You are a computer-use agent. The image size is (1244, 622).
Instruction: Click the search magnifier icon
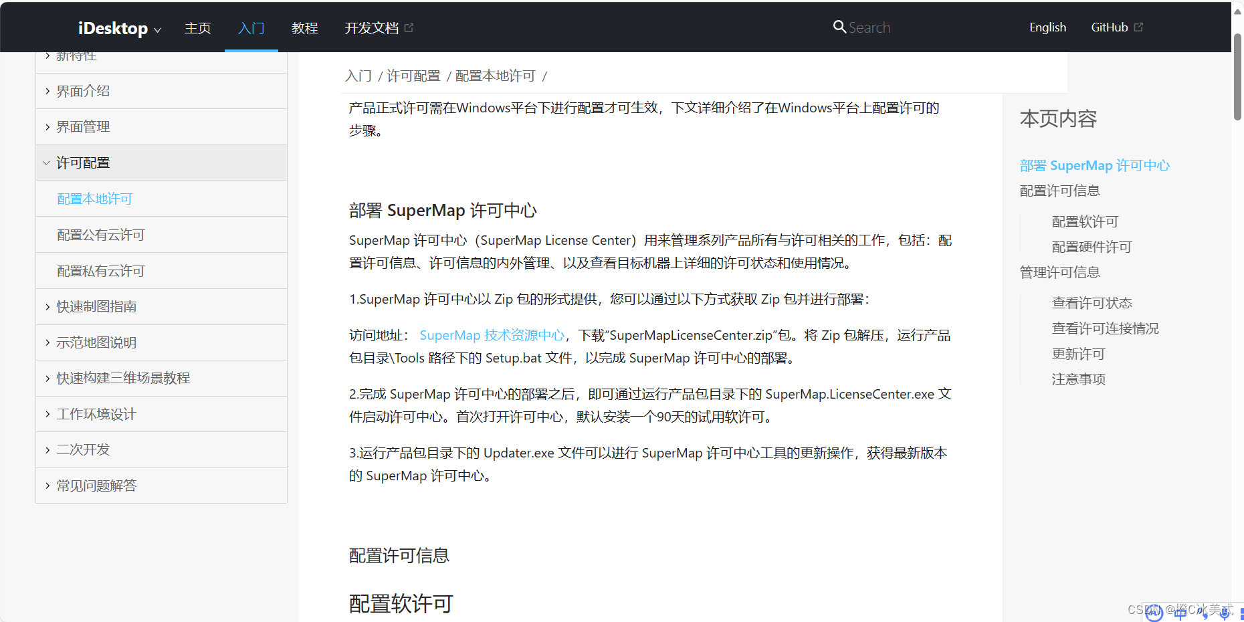click(840, 27)
